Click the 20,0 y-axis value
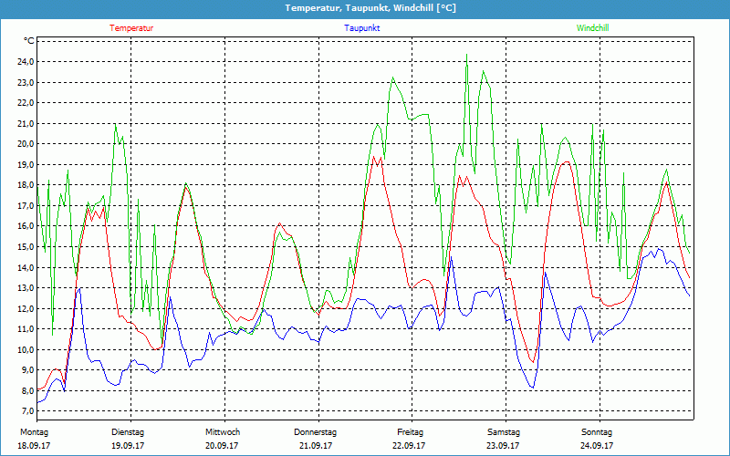The height and width of the screenshot is (456, 730). click(26, 144)
